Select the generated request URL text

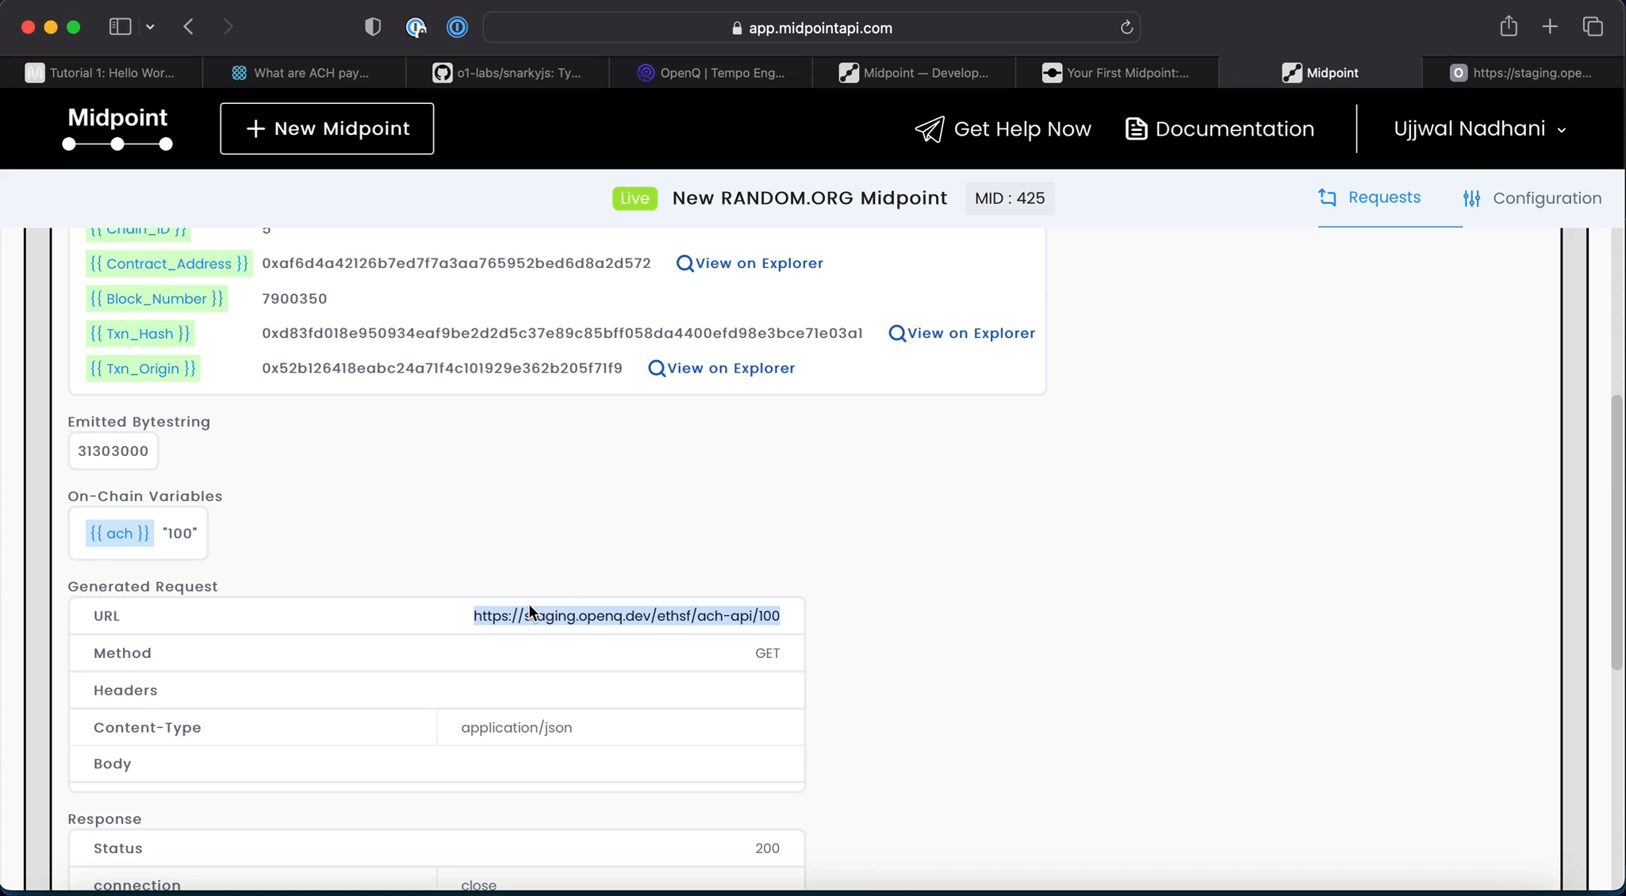[x=627, y=616]
